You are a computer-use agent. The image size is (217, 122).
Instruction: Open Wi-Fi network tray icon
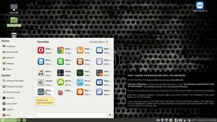(x=166, y=120)
